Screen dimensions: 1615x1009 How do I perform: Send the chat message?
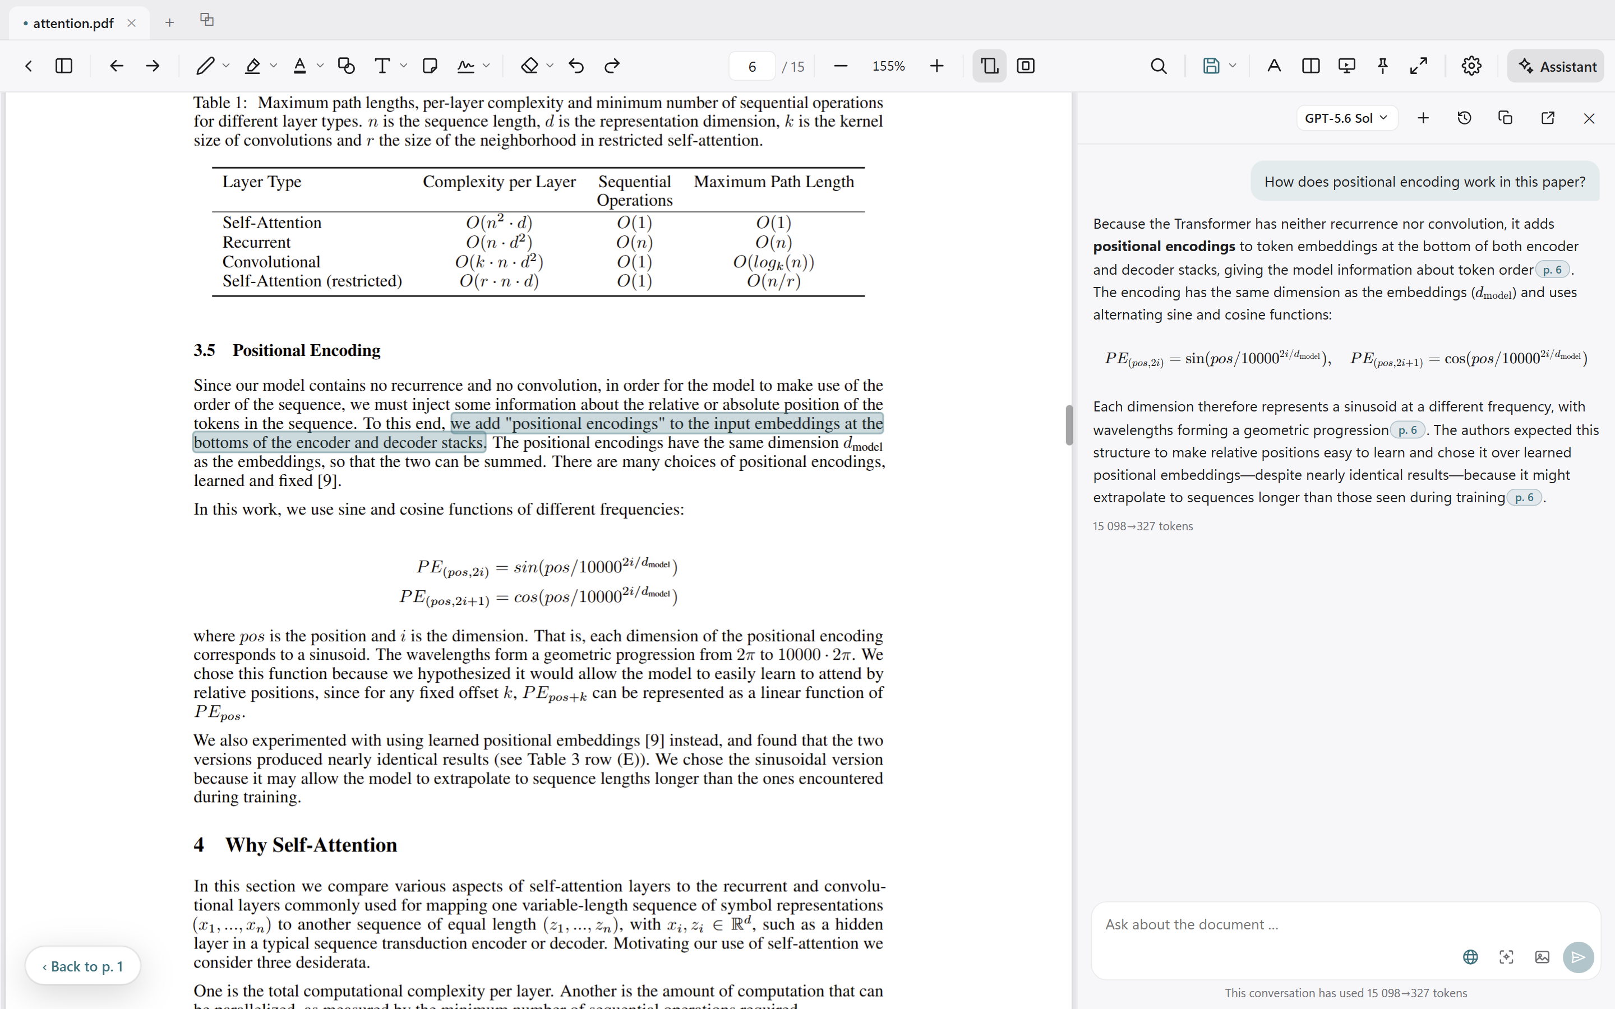1579,957
